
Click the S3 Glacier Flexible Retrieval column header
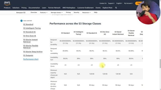[131, 33]
